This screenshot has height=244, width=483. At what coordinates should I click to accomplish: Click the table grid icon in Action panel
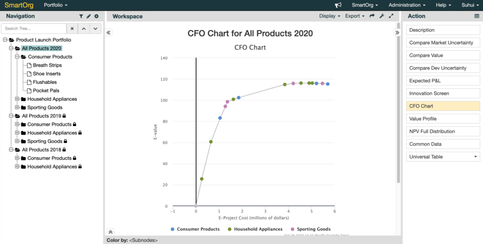pos(476,16)
